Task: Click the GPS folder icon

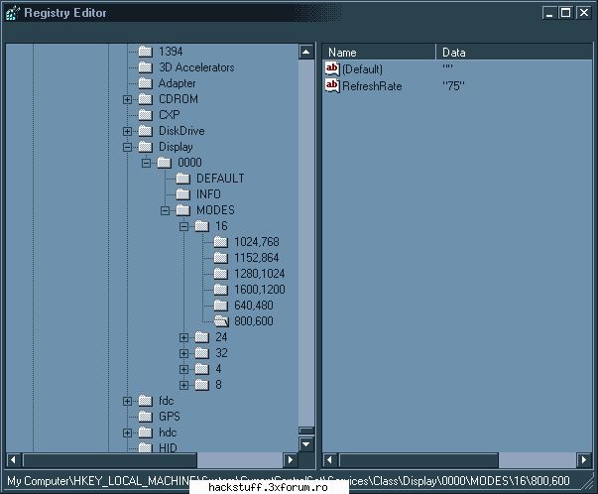Action: [146, 417]
